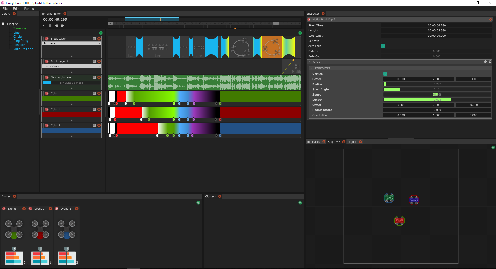
Task: Switch to the Logger tab
Action: pyautogui.click(x=352, y=142)
